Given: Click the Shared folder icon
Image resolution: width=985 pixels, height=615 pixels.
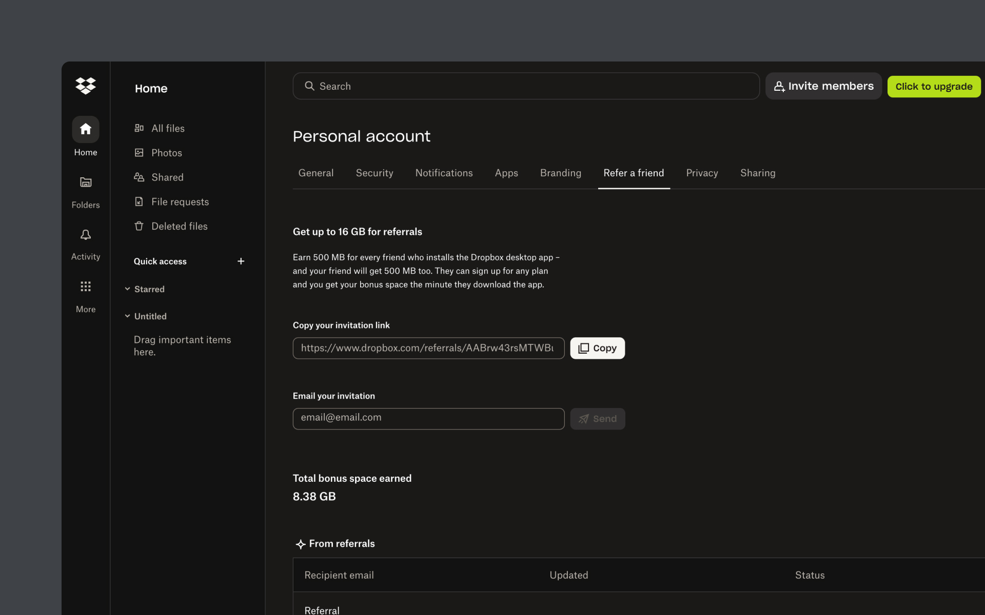Looking at the screenshot, I should tap(139, 177).
